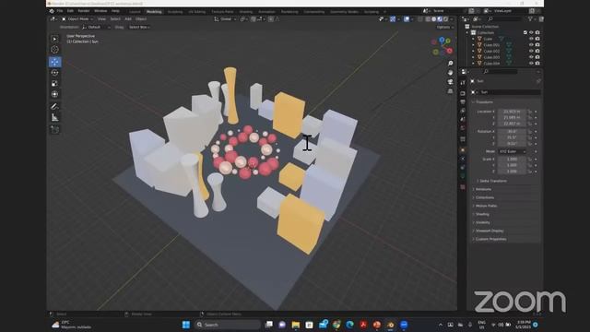Viewport: 590px width, 332px height.
Task: Click the viewport zoom magnifier icon
Action: [x=450, y=64]
